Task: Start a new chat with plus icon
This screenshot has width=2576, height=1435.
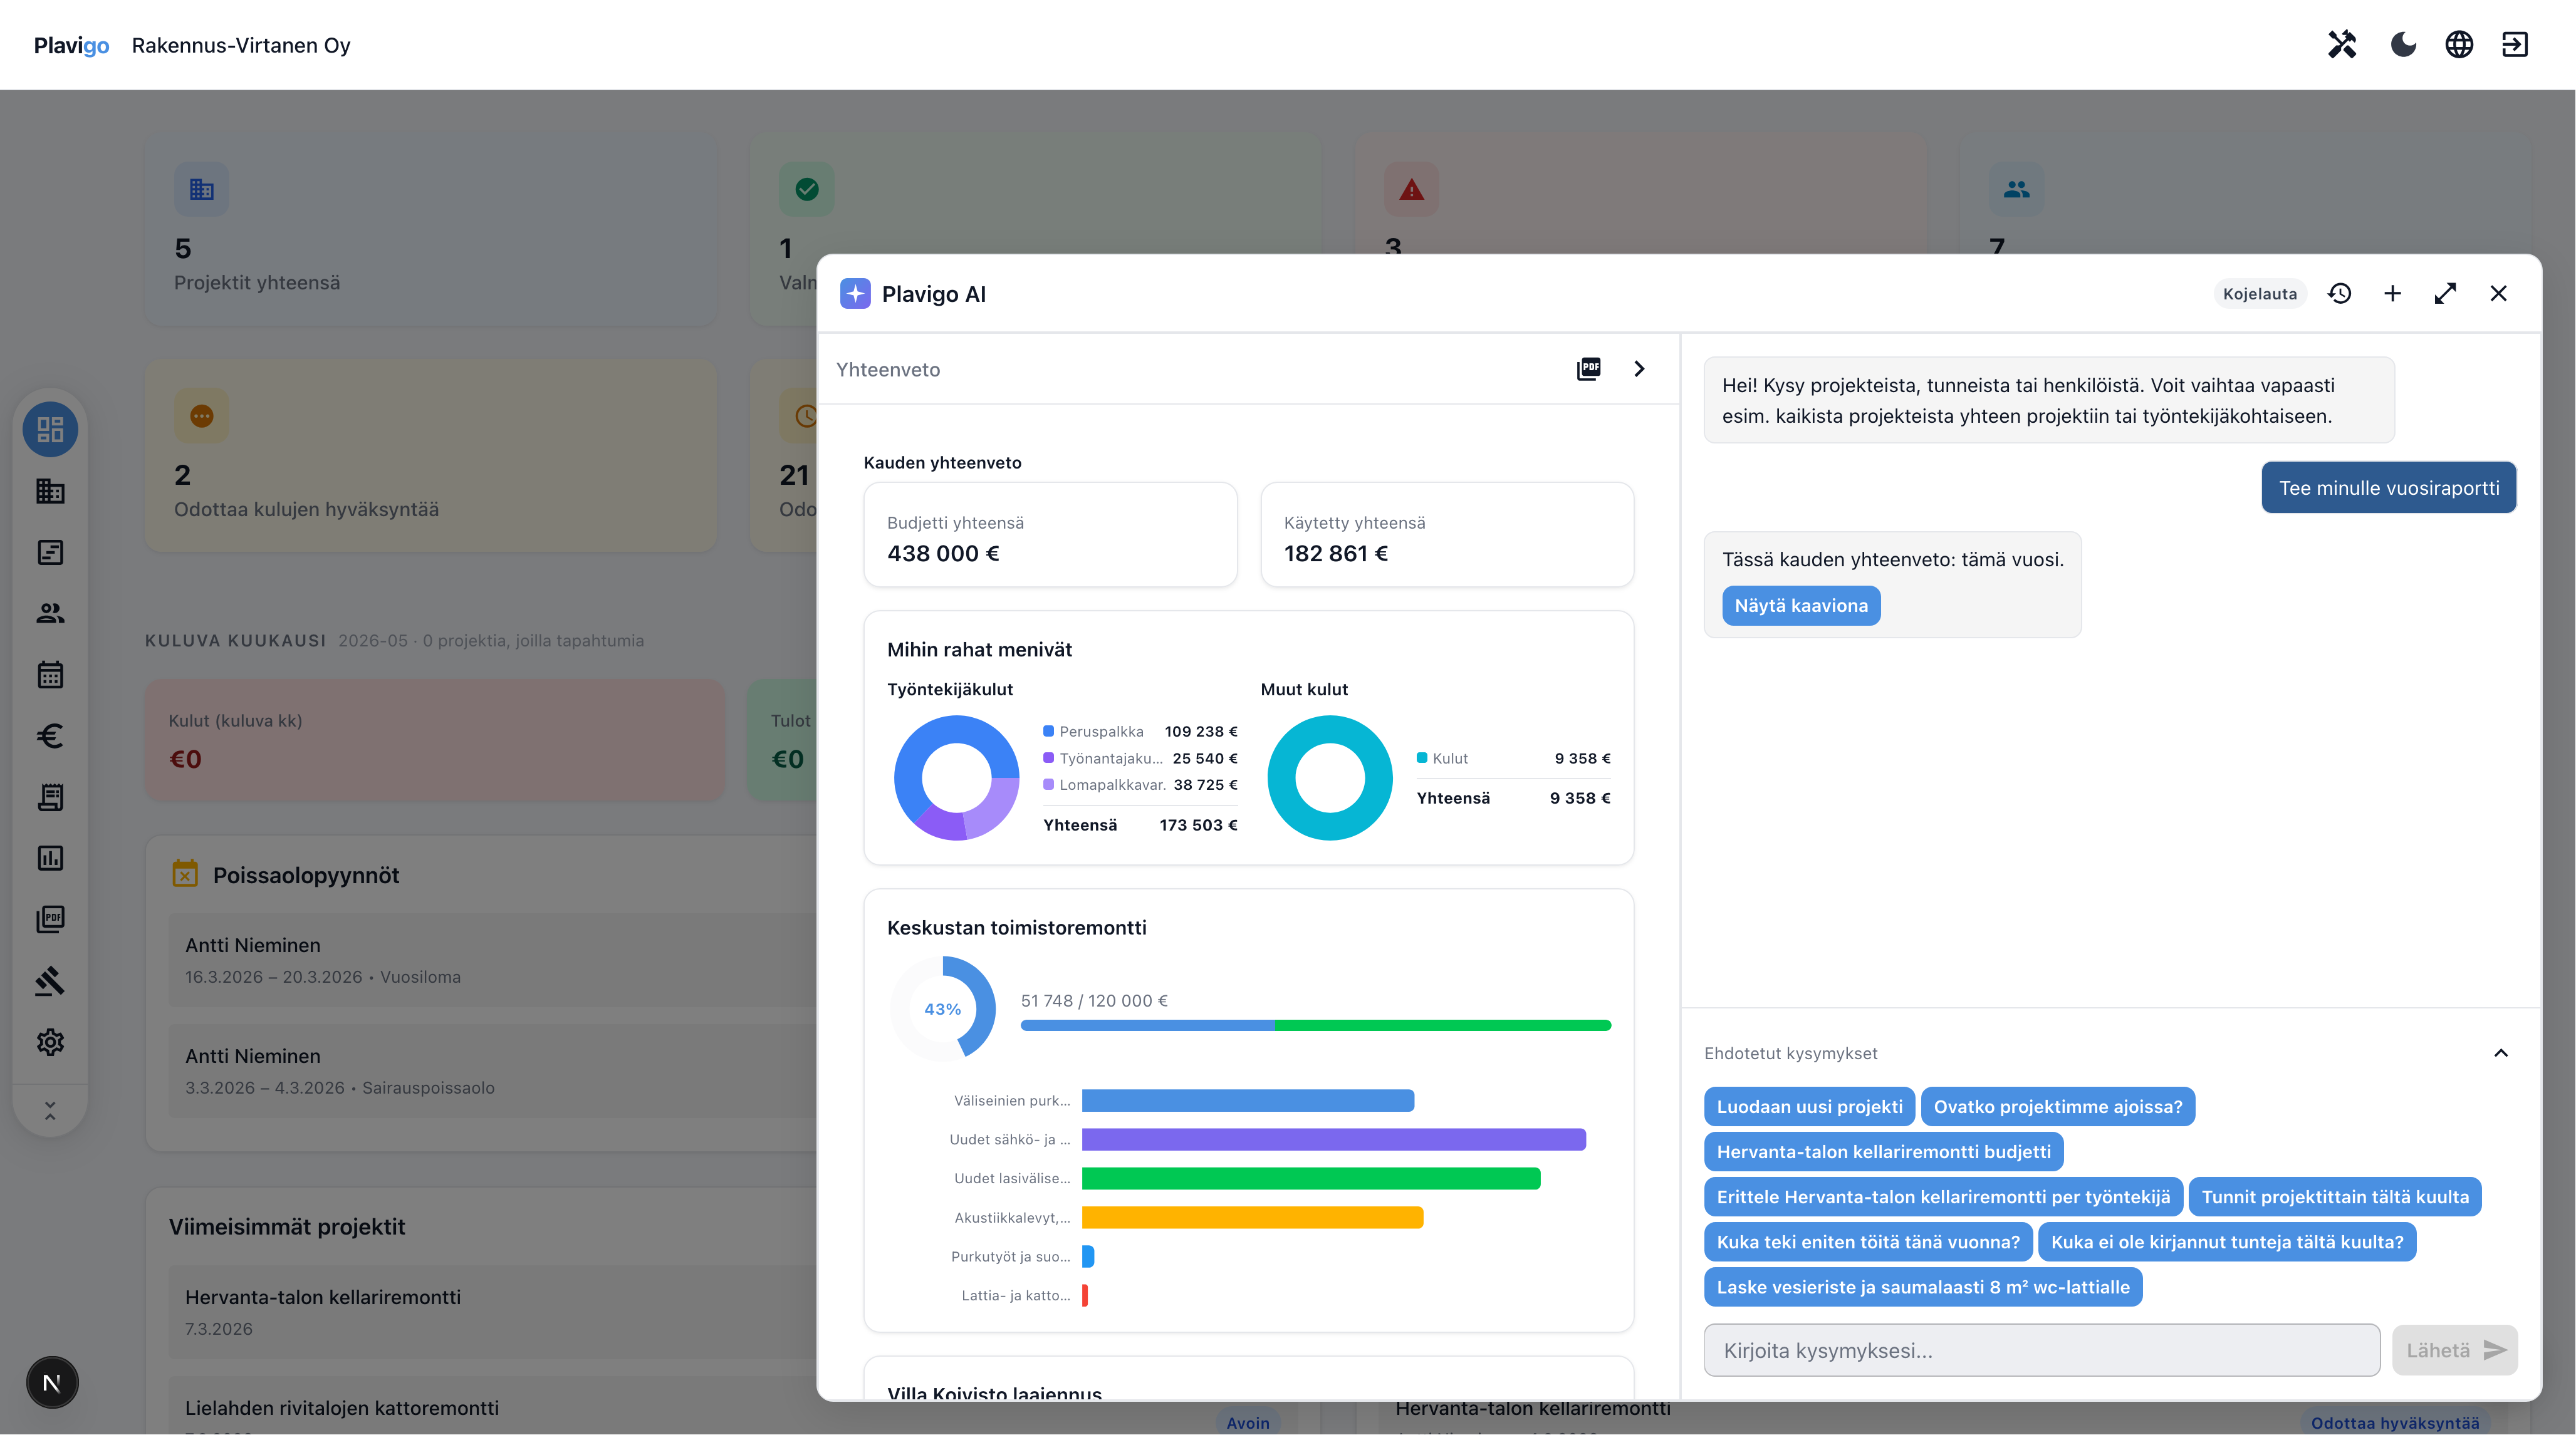Action: pyautogui.click(x=2392, y=294)
